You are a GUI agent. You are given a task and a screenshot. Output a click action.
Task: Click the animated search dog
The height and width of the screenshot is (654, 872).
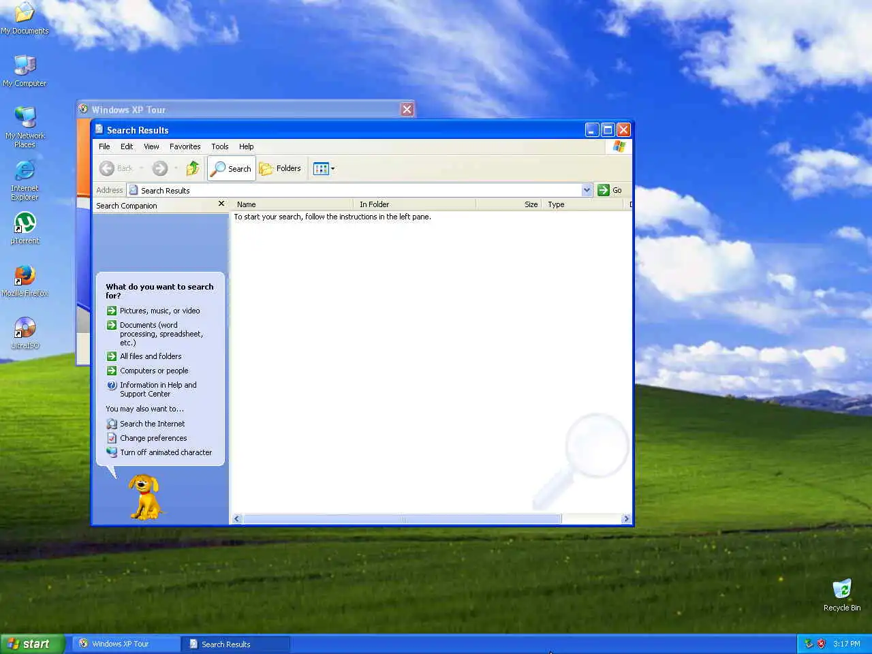coord(144,497)
